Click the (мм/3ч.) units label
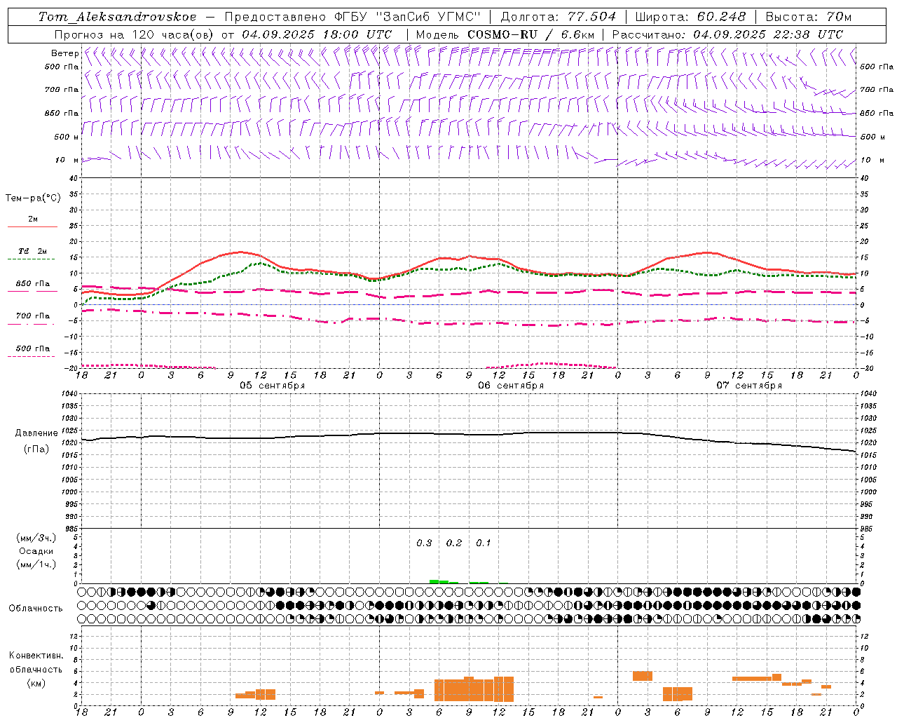Screen dimensions: 897x718 pos(36,538)
